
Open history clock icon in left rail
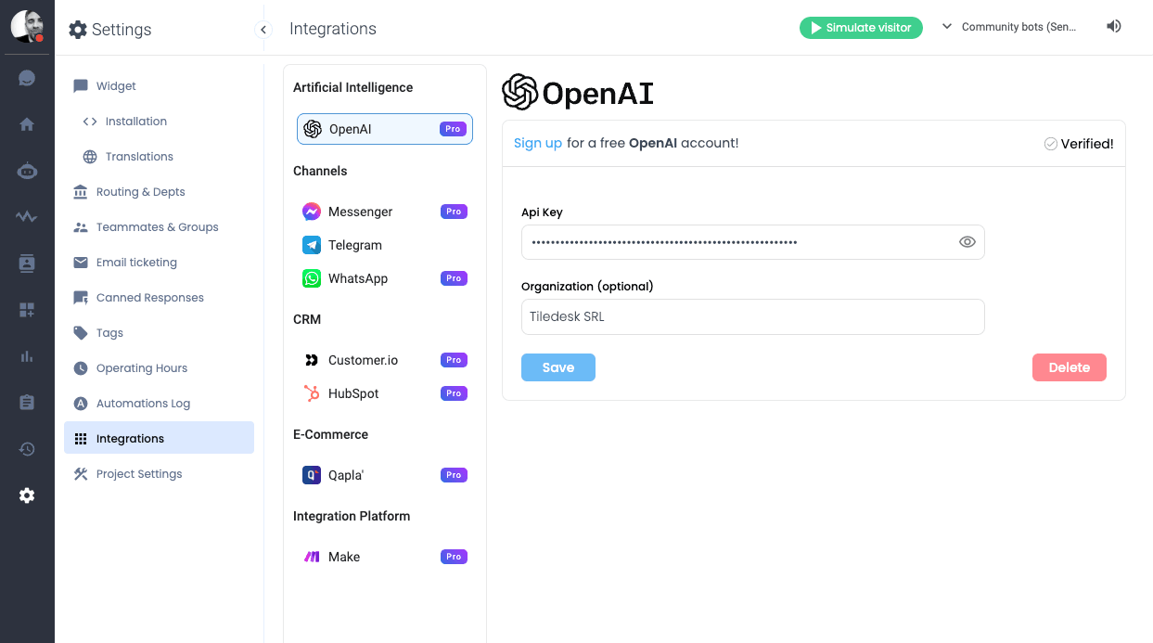click(x=27, y=449)
